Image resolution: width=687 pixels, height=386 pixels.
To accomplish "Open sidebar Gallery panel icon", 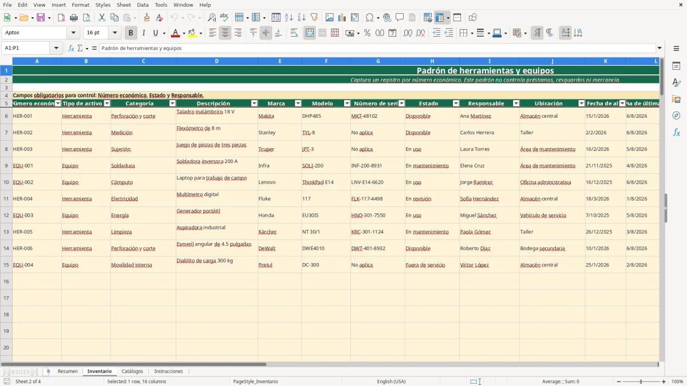I will coord(676,100).
